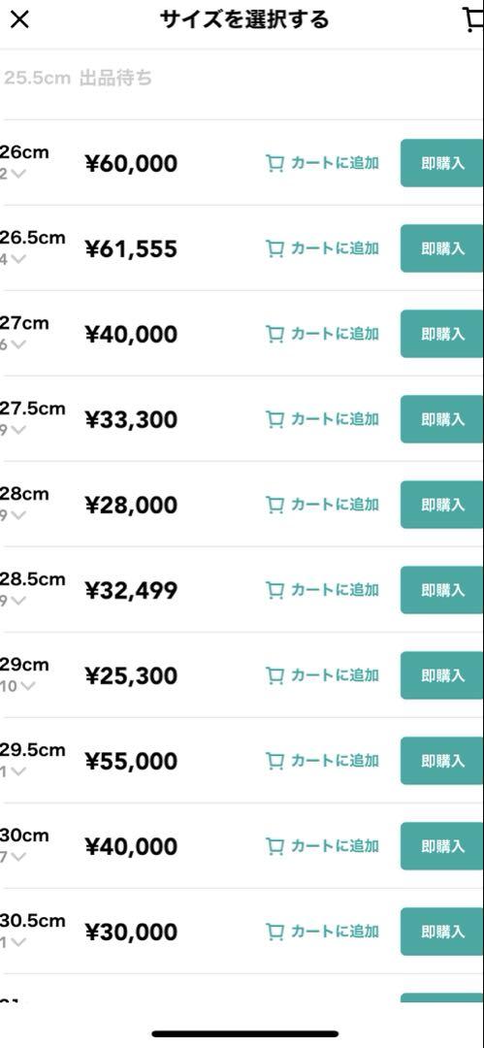Select the 25.5cm 出品待ち row
This screenshot has height=1048, width=484.
pos(242,79)
